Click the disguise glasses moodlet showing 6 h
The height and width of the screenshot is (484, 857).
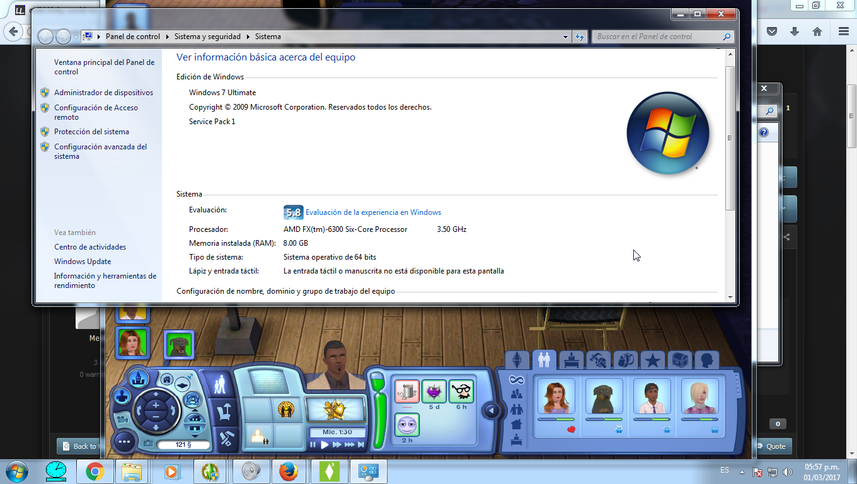coord(461,391)
